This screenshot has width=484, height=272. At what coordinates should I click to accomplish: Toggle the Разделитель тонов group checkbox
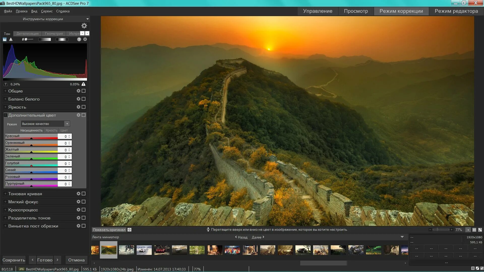[84, 218]
